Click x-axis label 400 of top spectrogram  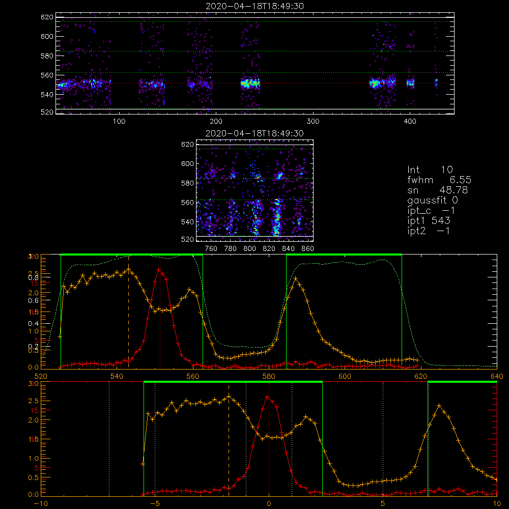[x=410, y=122]
